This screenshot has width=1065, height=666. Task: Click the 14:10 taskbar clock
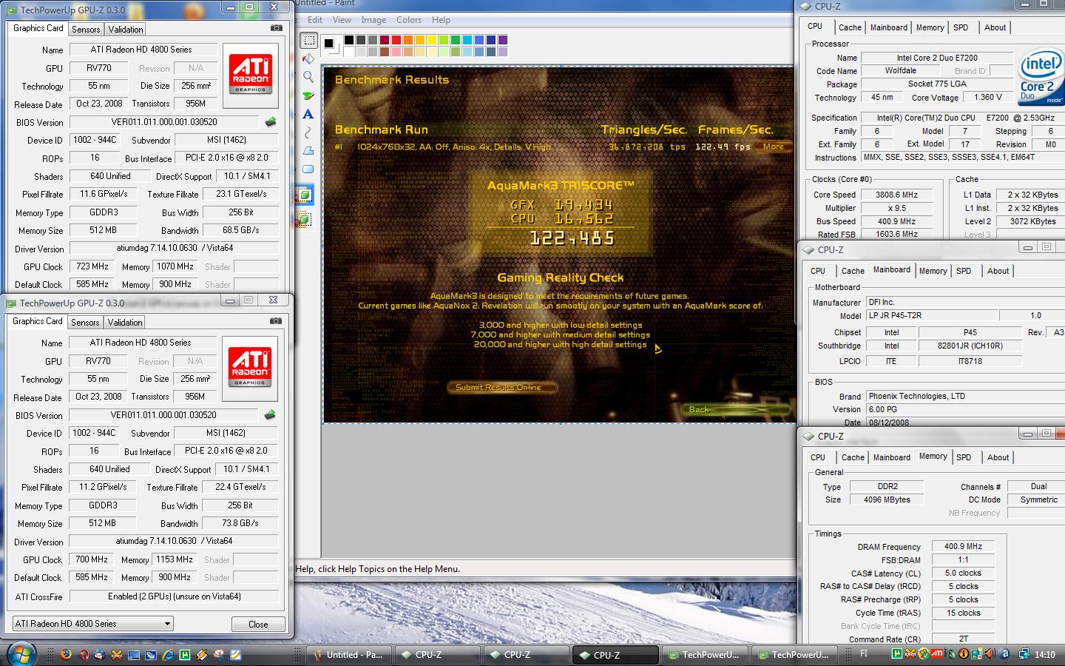tap(1045, 654)
